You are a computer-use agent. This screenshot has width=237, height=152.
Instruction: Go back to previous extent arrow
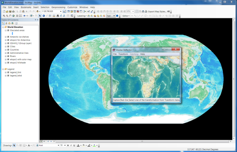24,16
